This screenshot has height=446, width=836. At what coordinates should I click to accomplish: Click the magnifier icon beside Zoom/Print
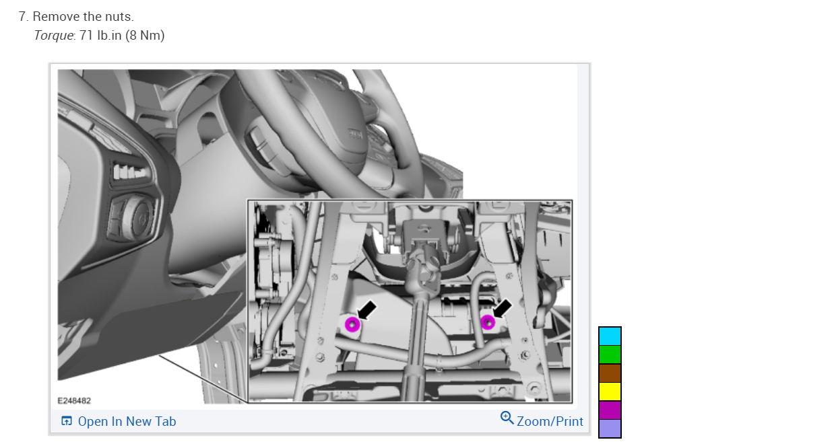coord(507,418)
